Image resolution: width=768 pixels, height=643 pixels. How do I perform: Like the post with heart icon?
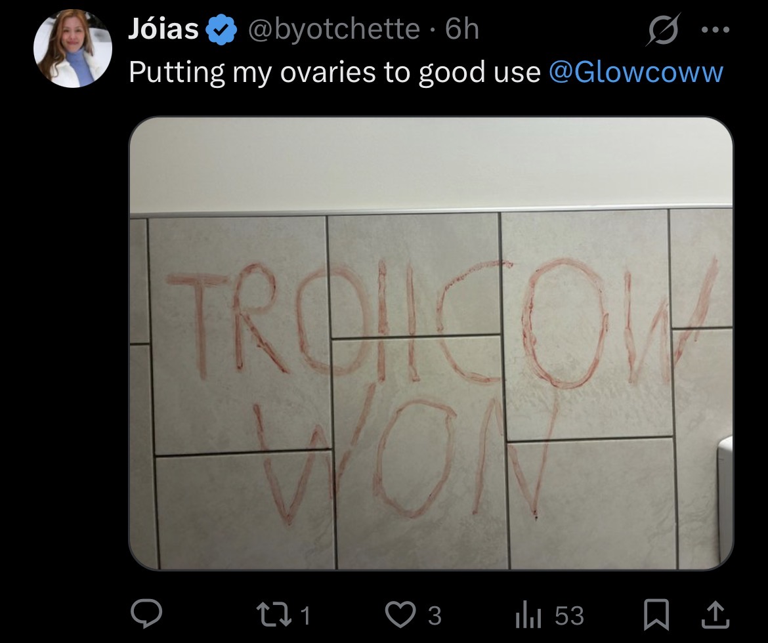click(400, 615)
